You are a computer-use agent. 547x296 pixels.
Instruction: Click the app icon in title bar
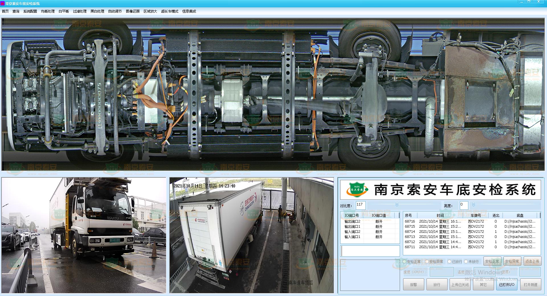tap(3, 3)
